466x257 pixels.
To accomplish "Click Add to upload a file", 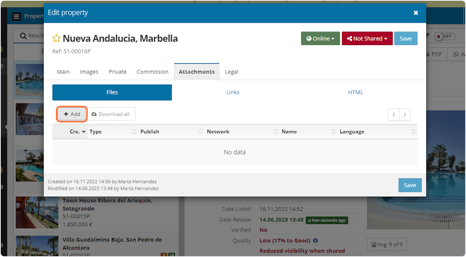I will tap(72, 114).
